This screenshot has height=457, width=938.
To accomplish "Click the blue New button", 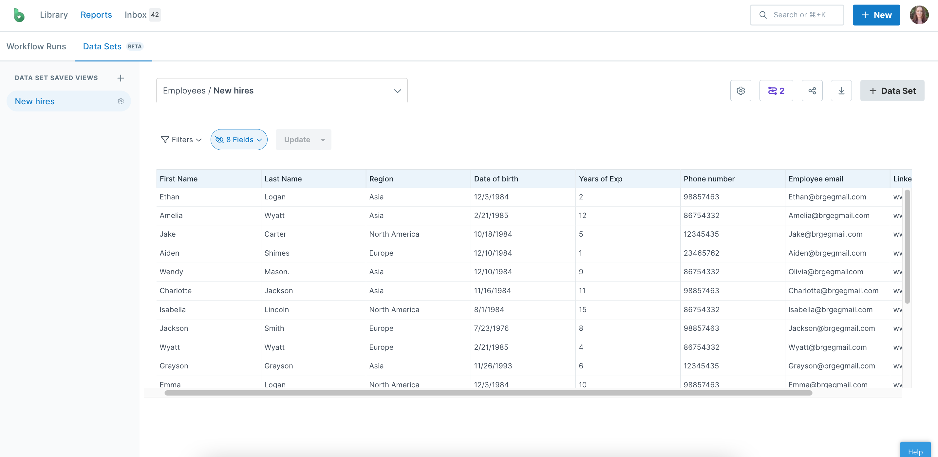I will (876, 14).
